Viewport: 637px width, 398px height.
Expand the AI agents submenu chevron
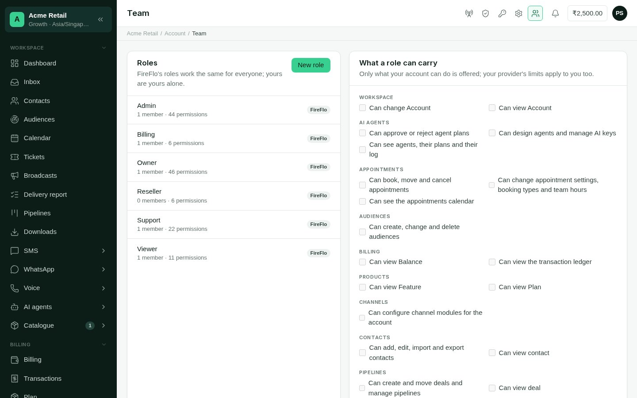point(104,307)
